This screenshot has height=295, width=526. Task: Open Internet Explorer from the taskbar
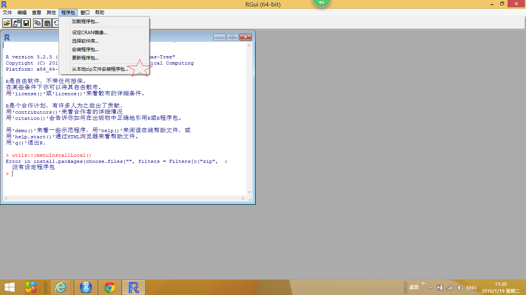[60, 287]
